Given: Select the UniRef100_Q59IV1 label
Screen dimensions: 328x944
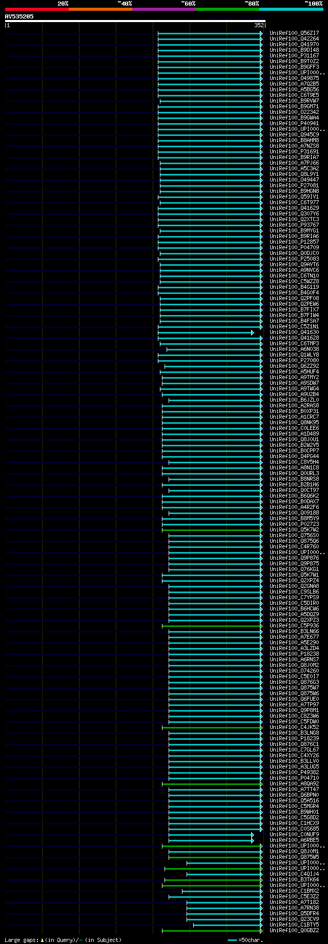Looking at the screenshot, I should click(294, 196).
